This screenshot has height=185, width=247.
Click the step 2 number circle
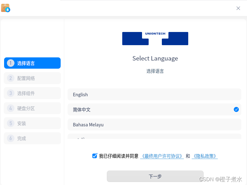click(10, 78)
